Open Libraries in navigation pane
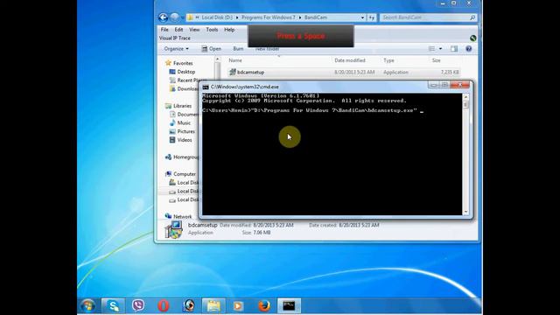Viewport: 560px width, 315px height. point(182,106)
